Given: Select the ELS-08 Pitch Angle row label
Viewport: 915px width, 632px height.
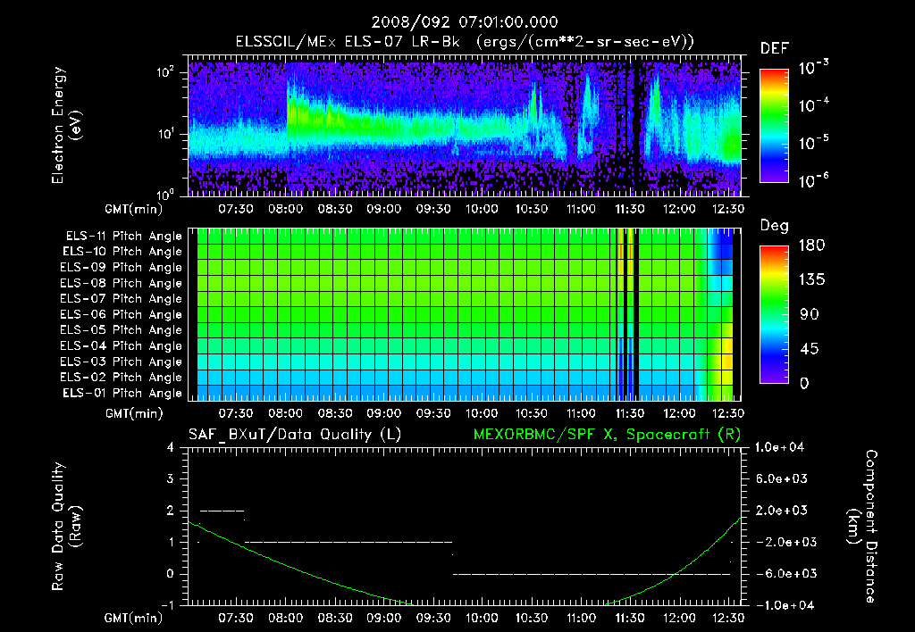Looking at the screenshot, I should pyautogui.click(x=121, y=283).
